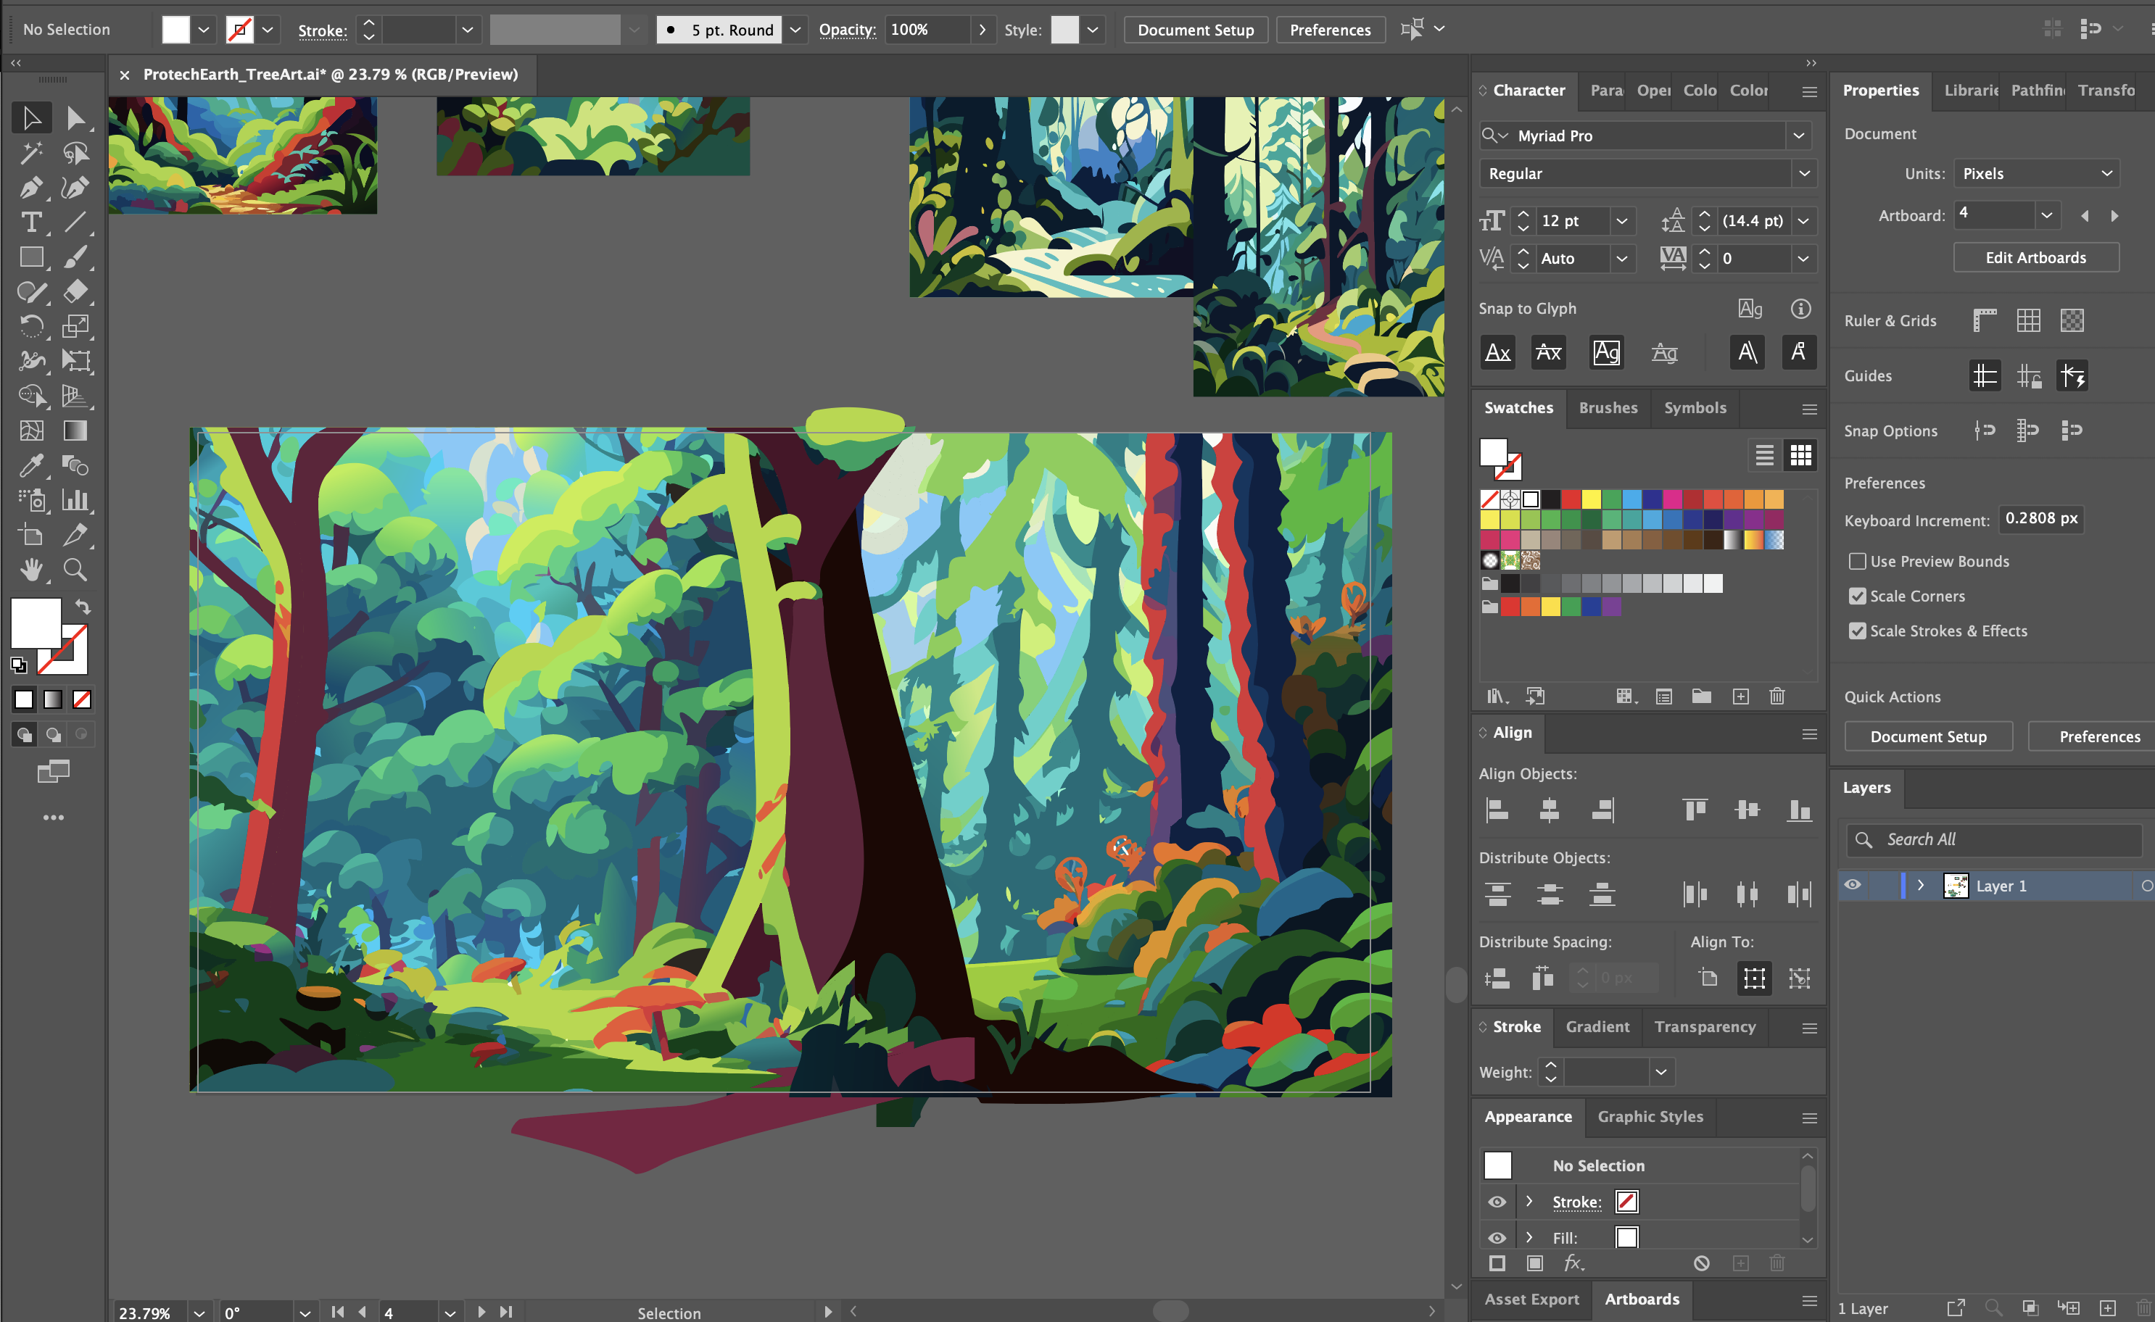Select the Hand tool

(30, 570)
